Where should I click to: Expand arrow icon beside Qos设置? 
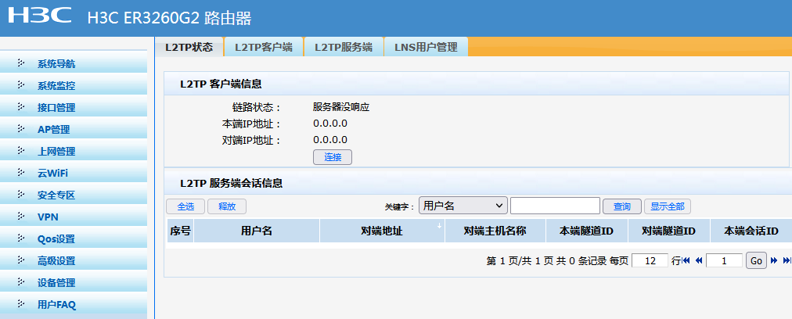point(20,238)
